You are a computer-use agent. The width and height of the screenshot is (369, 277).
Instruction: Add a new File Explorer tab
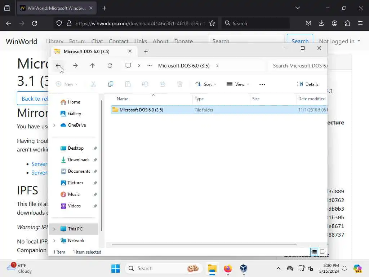[146, 51]
